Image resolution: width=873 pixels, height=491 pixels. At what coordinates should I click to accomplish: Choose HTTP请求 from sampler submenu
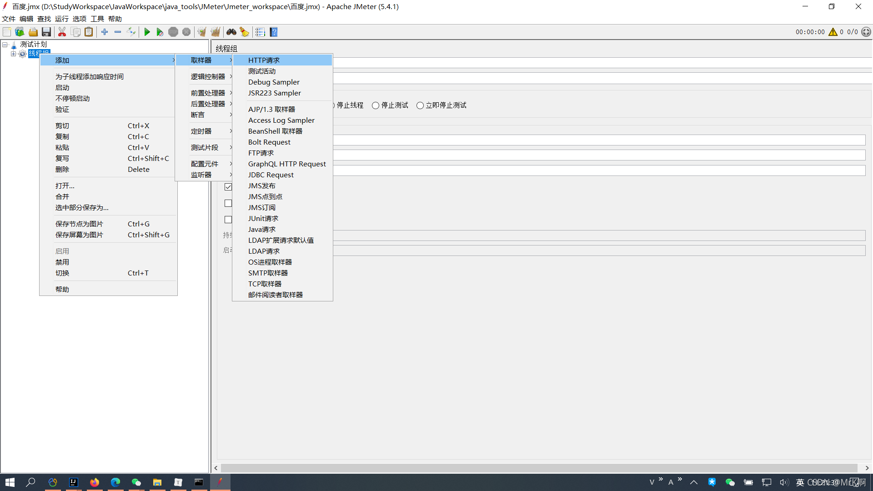pyautogui.click(x=264, y=60)
